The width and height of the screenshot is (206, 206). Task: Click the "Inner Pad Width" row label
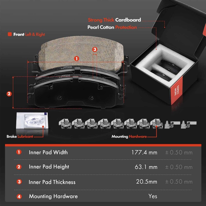pos(48,152)
